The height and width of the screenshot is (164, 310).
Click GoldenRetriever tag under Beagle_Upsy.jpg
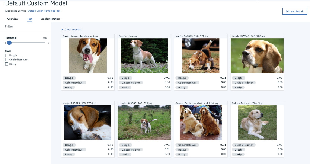point(131,83)
